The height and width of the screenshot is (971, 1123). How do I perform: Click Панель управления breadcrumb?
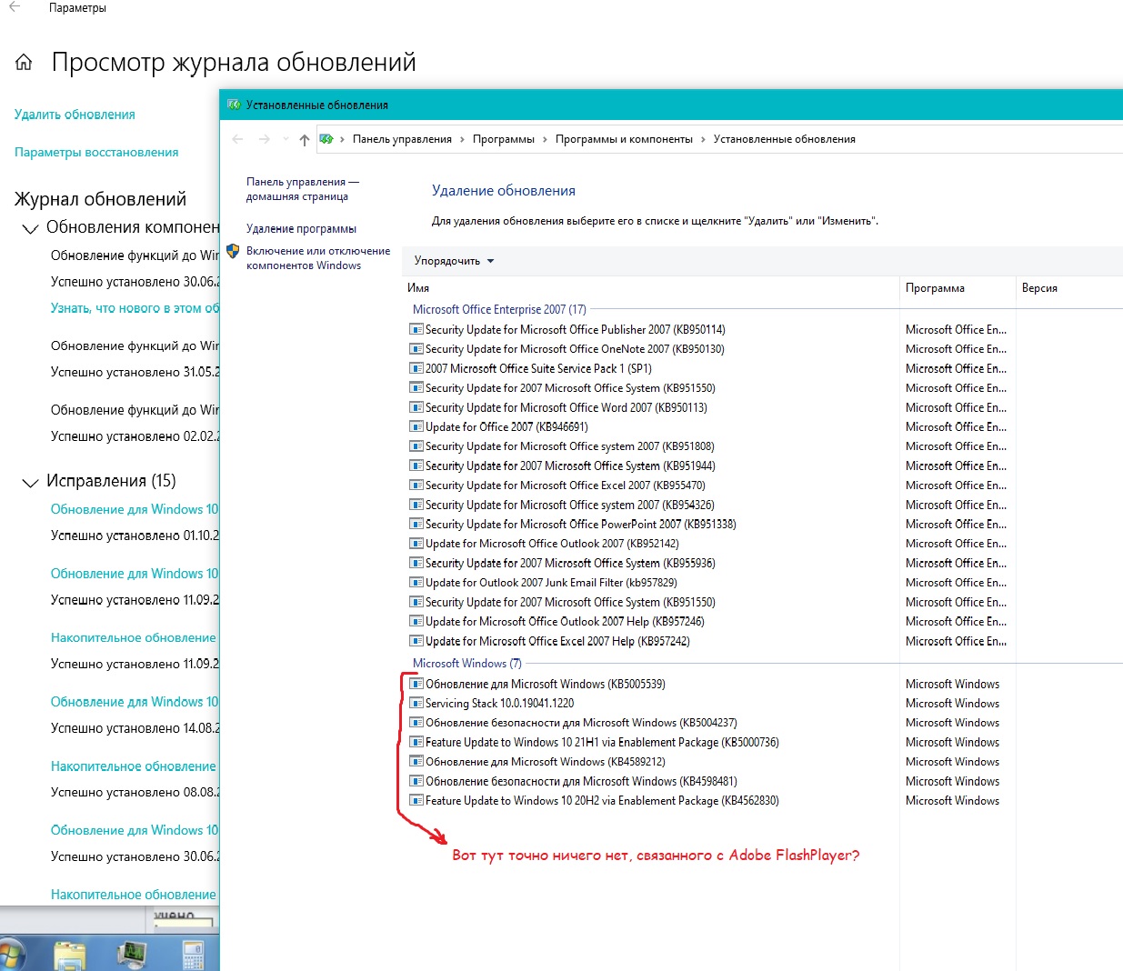[402, 139]
